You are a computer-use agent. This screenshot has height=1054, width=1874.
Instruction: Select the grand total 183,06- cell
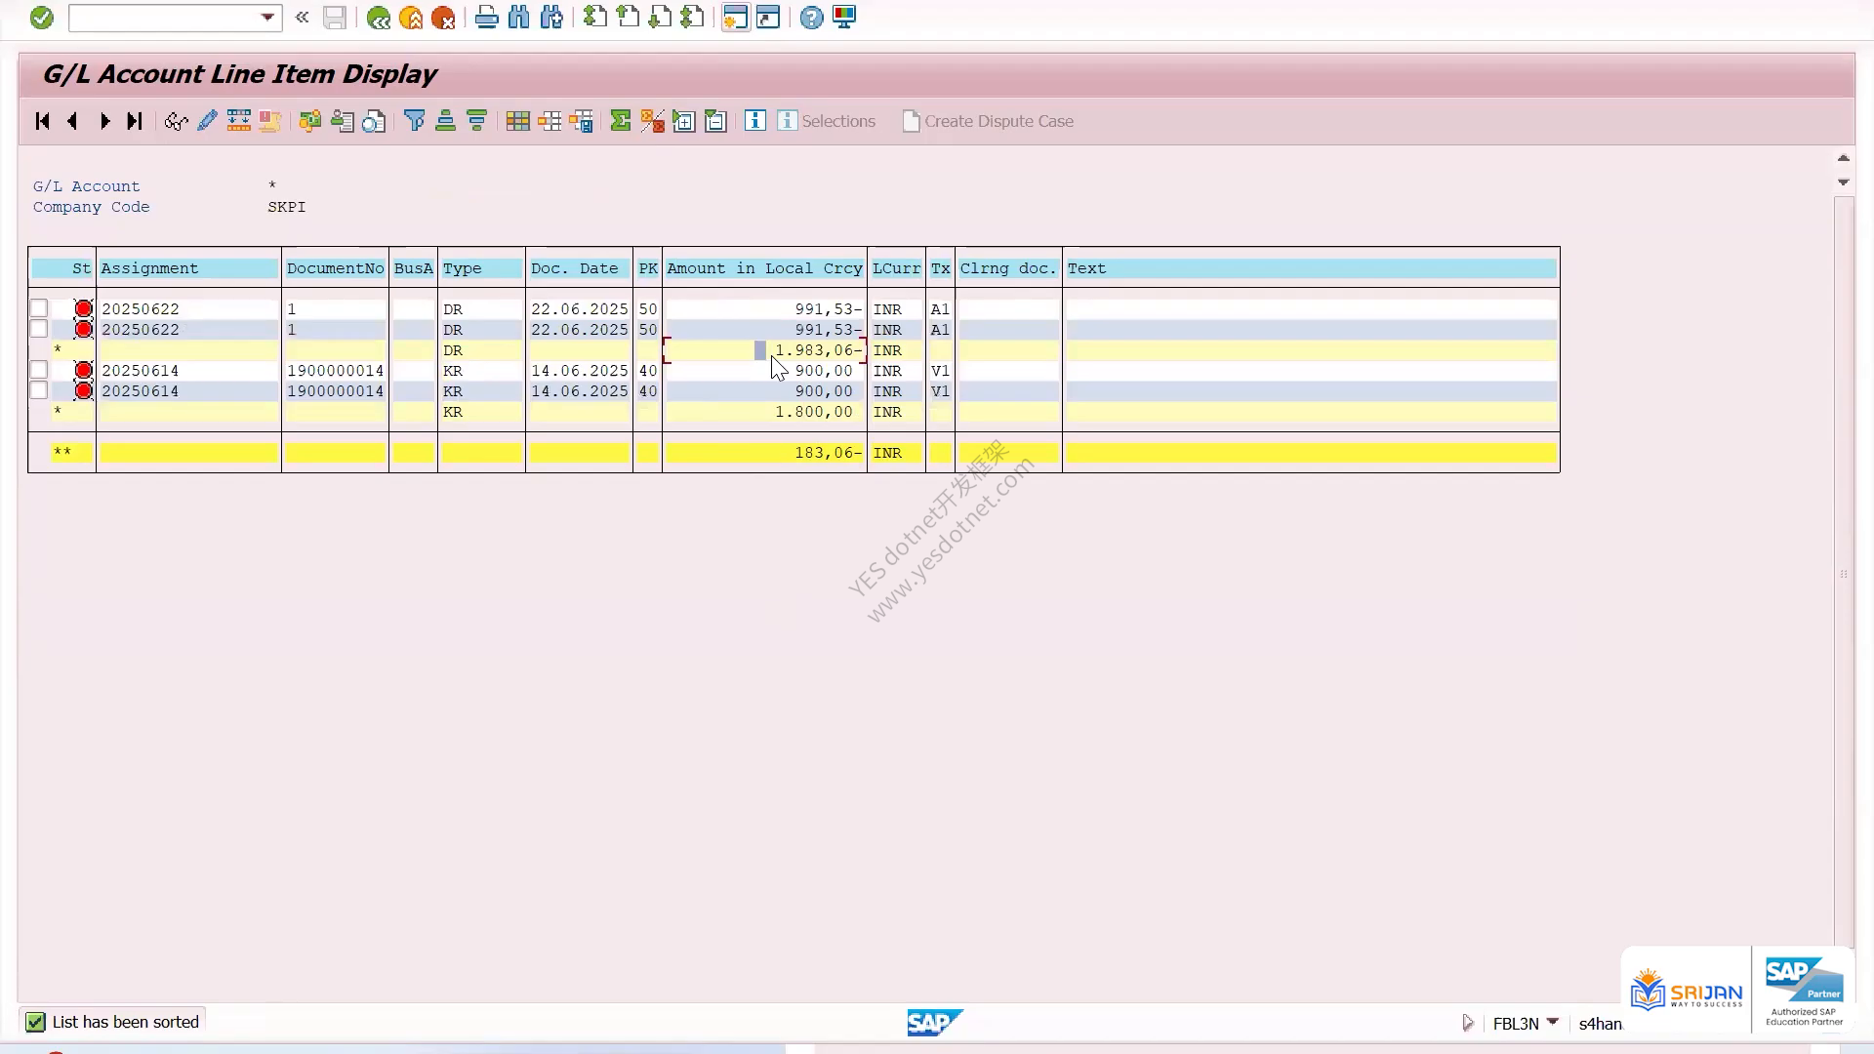tap(764, 453)
